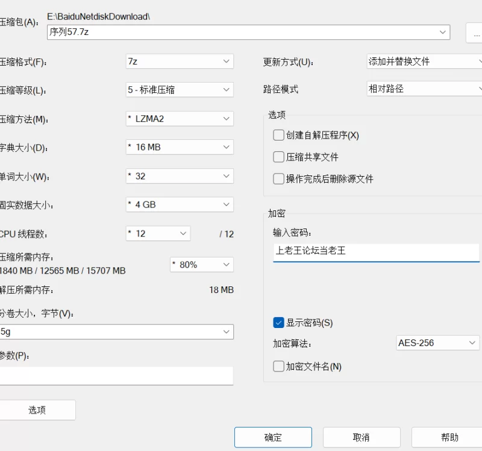Click the password input field
482x451 pixels.
point(376,253)
